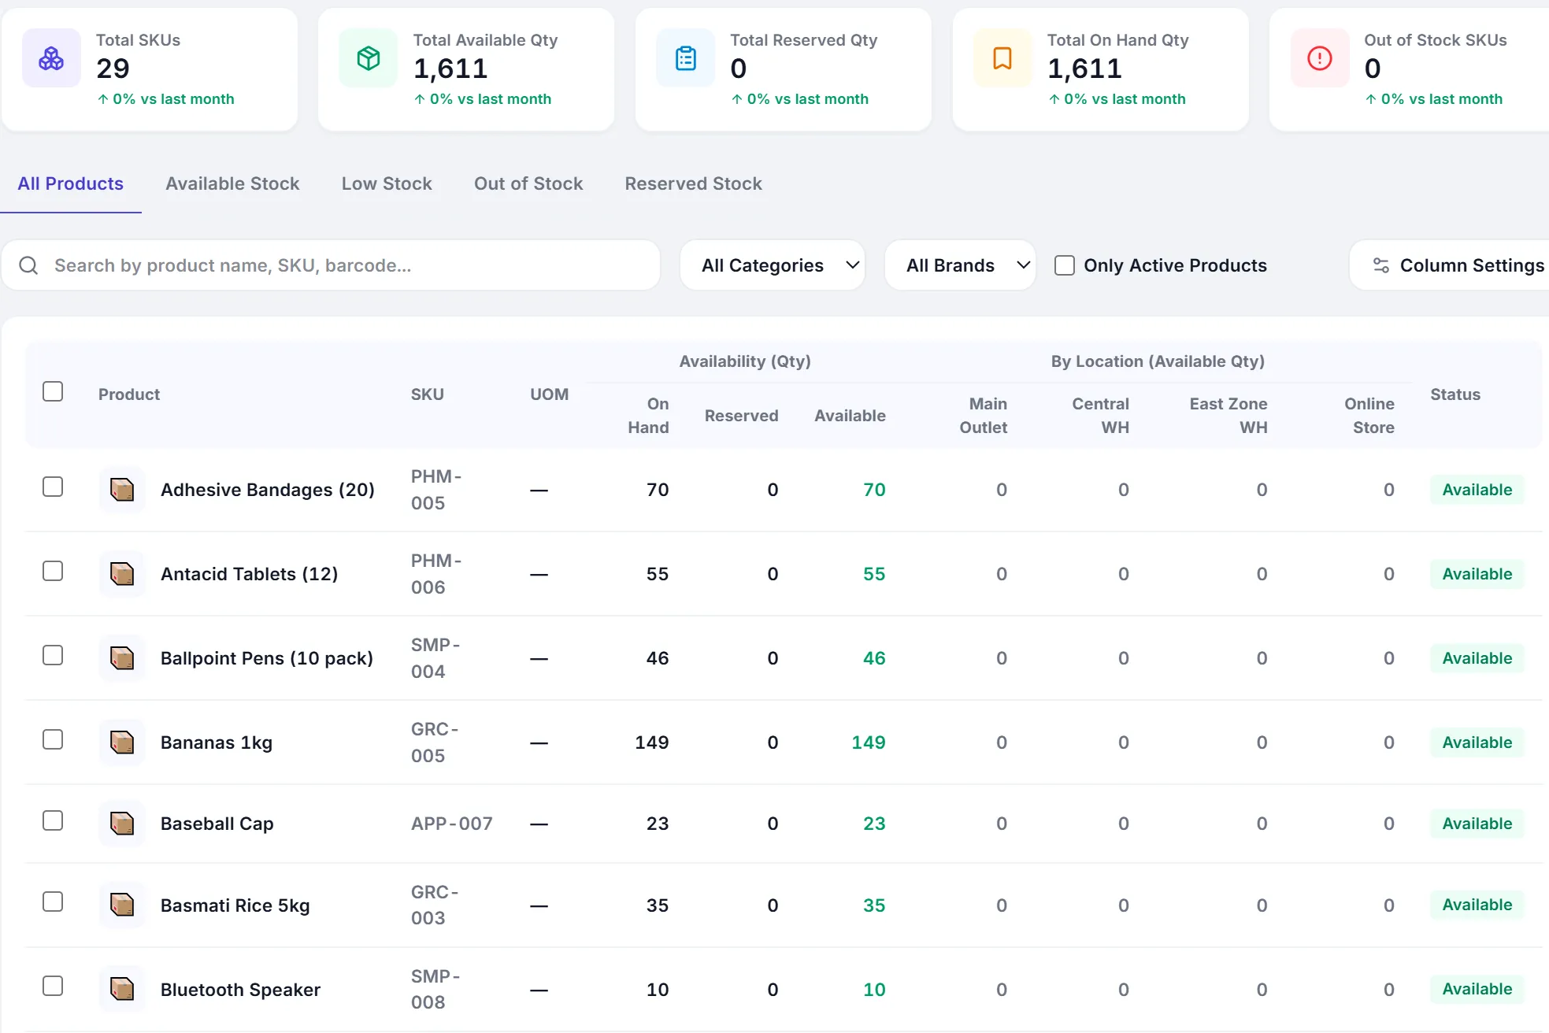Click the search by product name field
The width and height of the screenshot is (1549, 1033).
tap(331, 265)
